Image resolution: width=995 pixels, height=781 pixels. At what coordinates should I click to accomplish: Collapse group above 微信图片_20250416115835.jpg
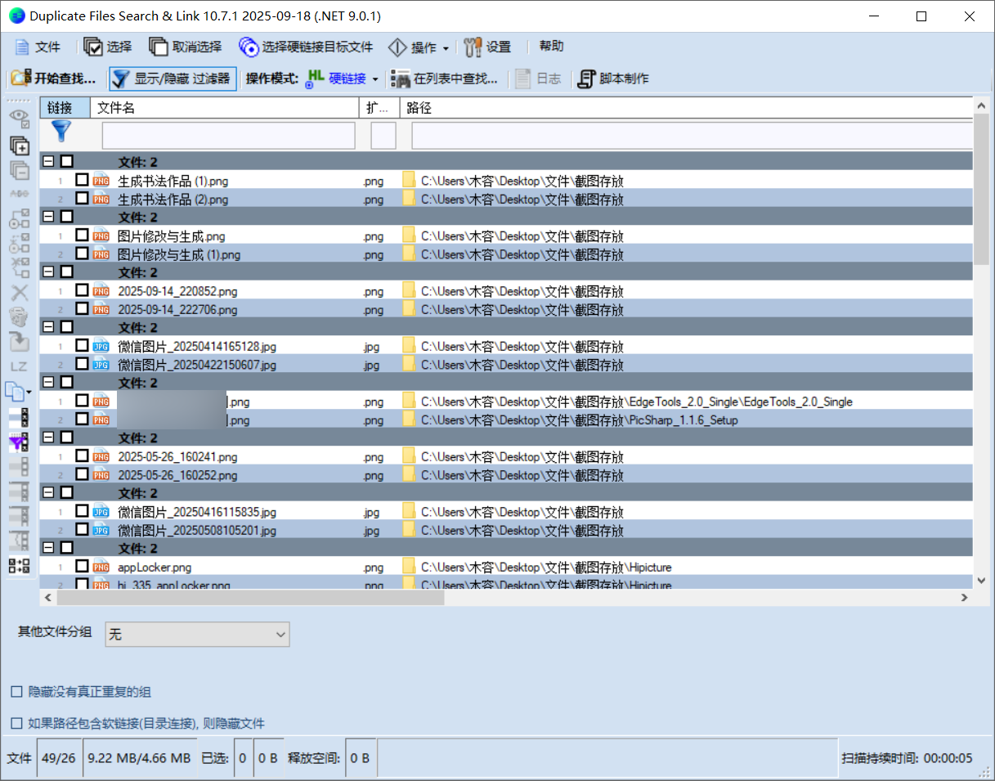(x=48, y=493)
